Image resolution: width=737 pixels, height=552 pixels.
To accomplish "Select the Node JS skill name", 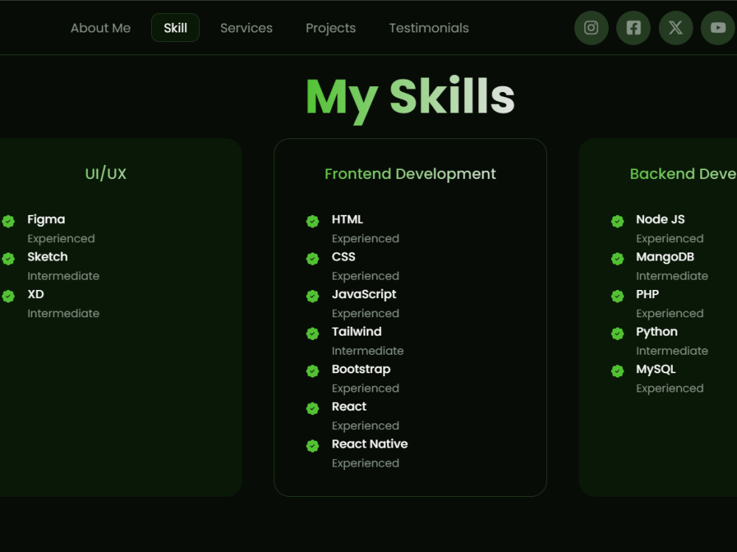I will 660,219.
